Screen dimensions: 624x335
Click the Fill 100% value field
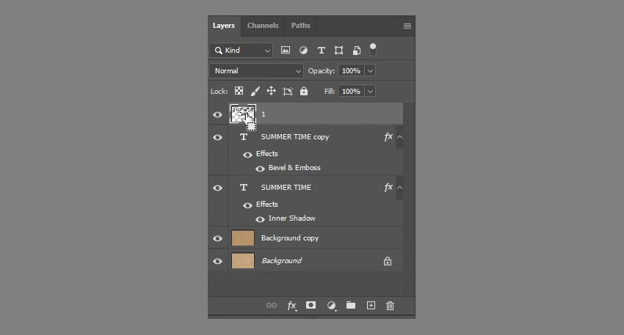(352, 92)
